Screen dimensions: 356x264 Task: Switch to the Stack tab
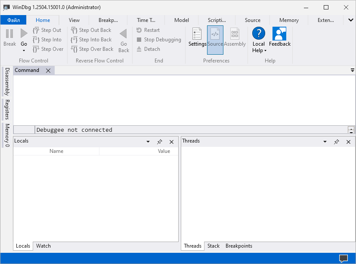[214, 246]
